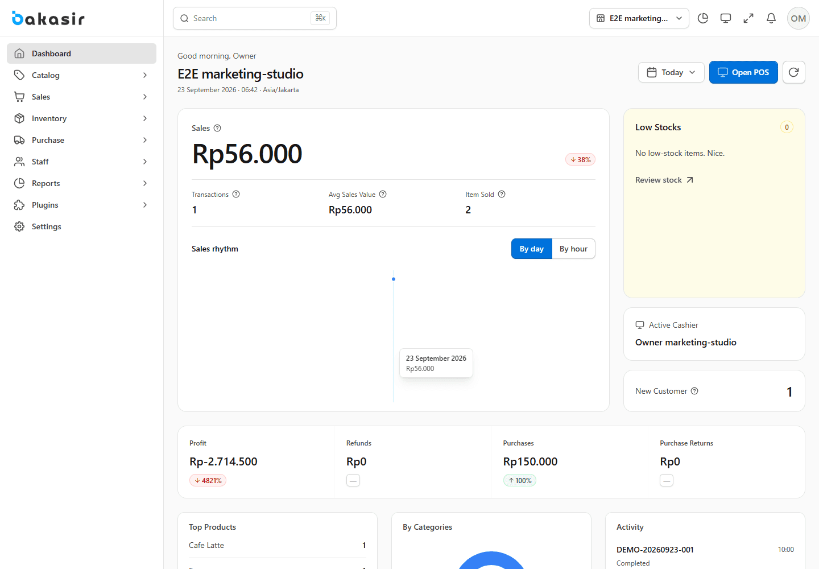
Task: Follow the Review stock link
Action: pyautogui.click(x=664, y=180)
